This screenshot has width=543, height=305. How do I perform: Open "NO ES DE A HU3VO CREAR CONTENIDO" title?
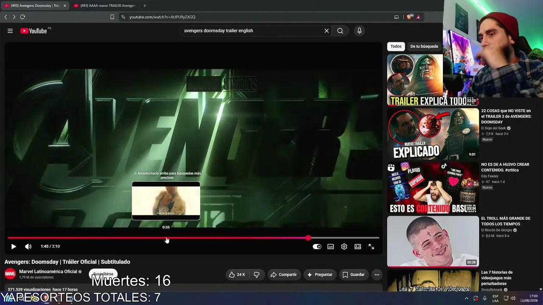point(505,167)
